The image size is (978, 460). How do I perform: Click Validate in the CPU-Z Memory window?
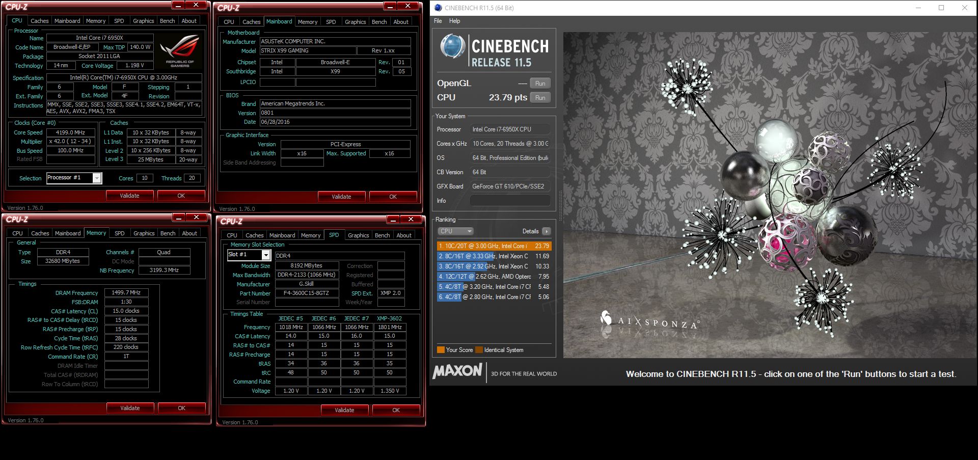130,408
